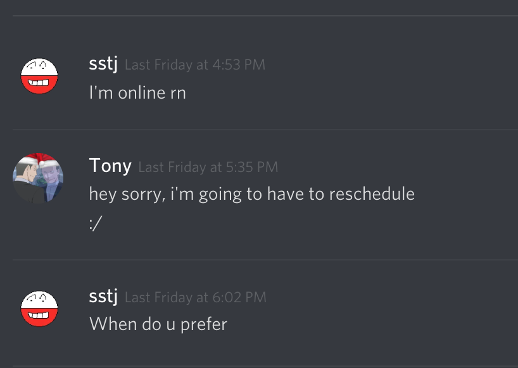Open sstj's avatar beside "I'm online rn"

(39, 76)
